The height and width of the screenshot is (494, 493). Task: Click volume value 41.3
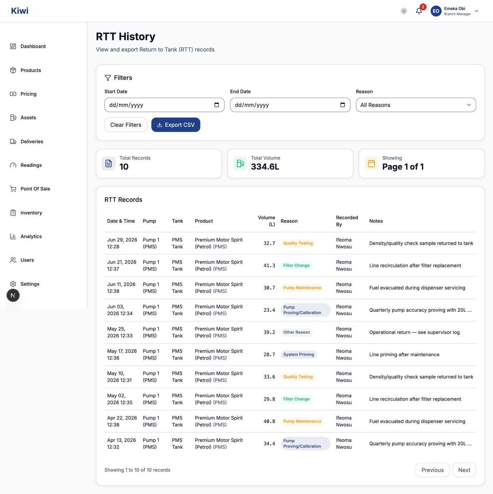tap(269, 265)
